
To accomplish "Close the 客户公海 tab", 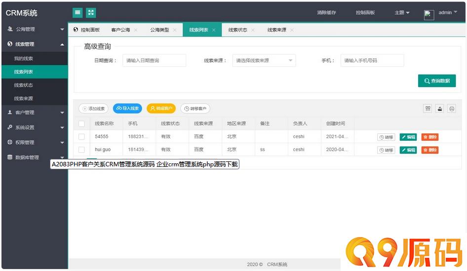I will coord(136,30).
